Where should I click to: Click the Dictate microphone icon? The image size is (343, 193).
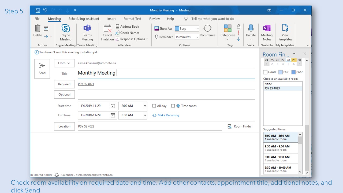251,28
